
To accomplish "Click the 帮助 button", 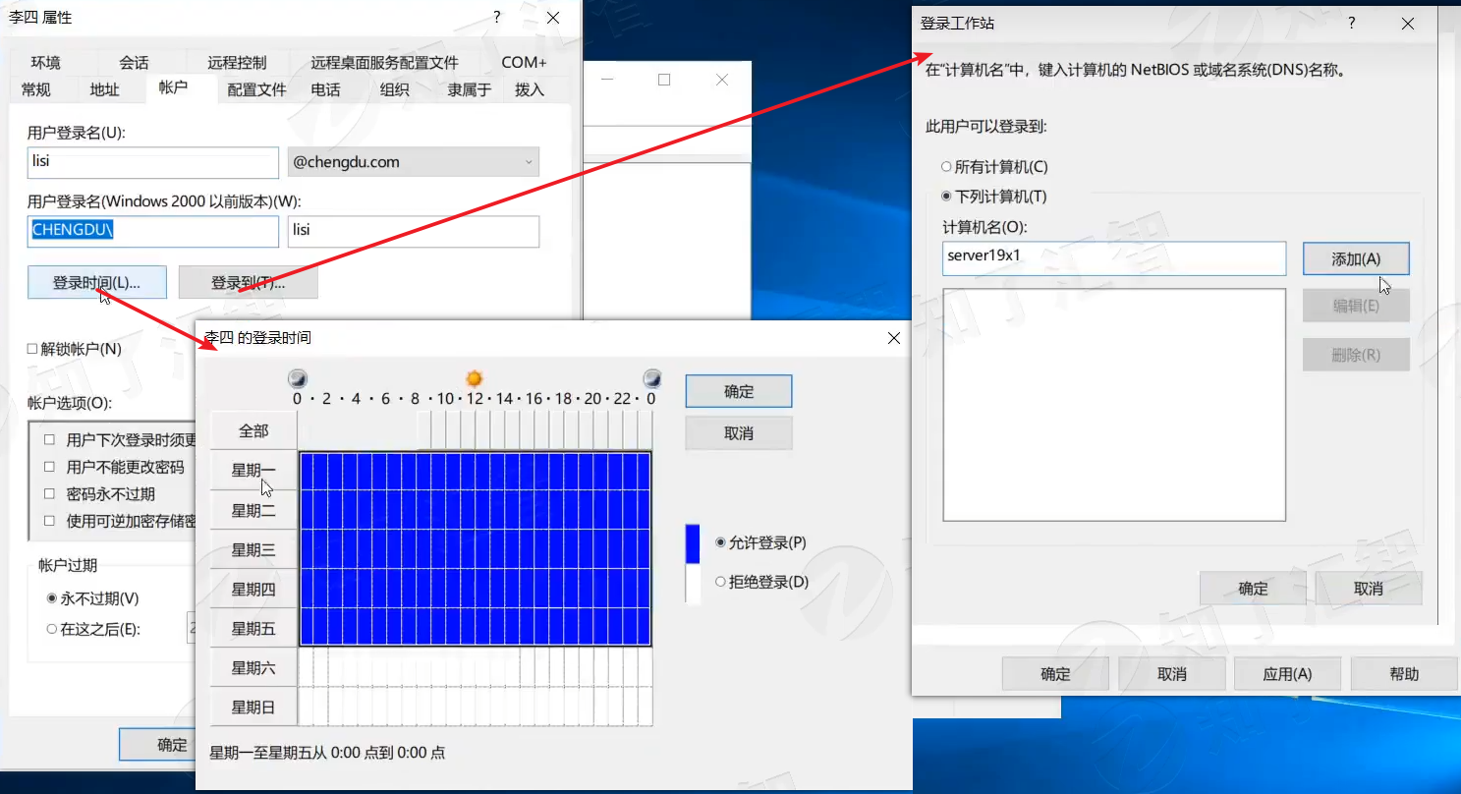I will [1404, 674].
